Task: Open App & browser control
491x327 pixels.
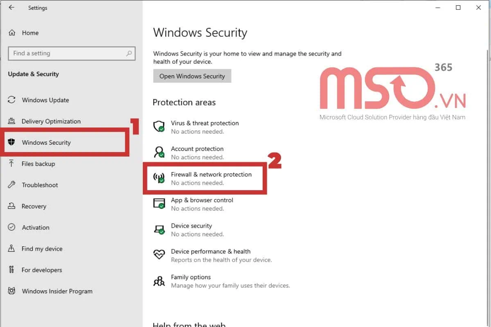Action: pos(202,200)
